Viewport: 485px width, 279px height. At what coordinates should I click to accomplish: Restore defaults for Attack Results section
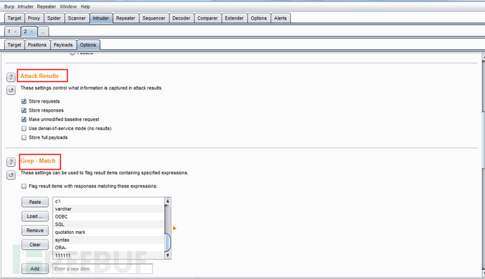pos(11,90)
